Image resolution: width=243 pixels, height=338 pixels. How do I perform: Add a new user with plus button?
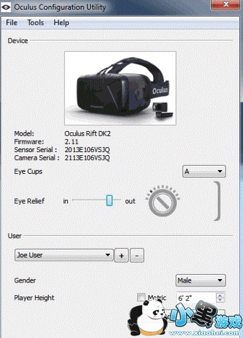click(121, 256)
